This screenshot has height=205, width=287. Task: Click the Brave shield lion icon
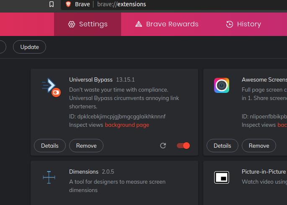[68, 4]
